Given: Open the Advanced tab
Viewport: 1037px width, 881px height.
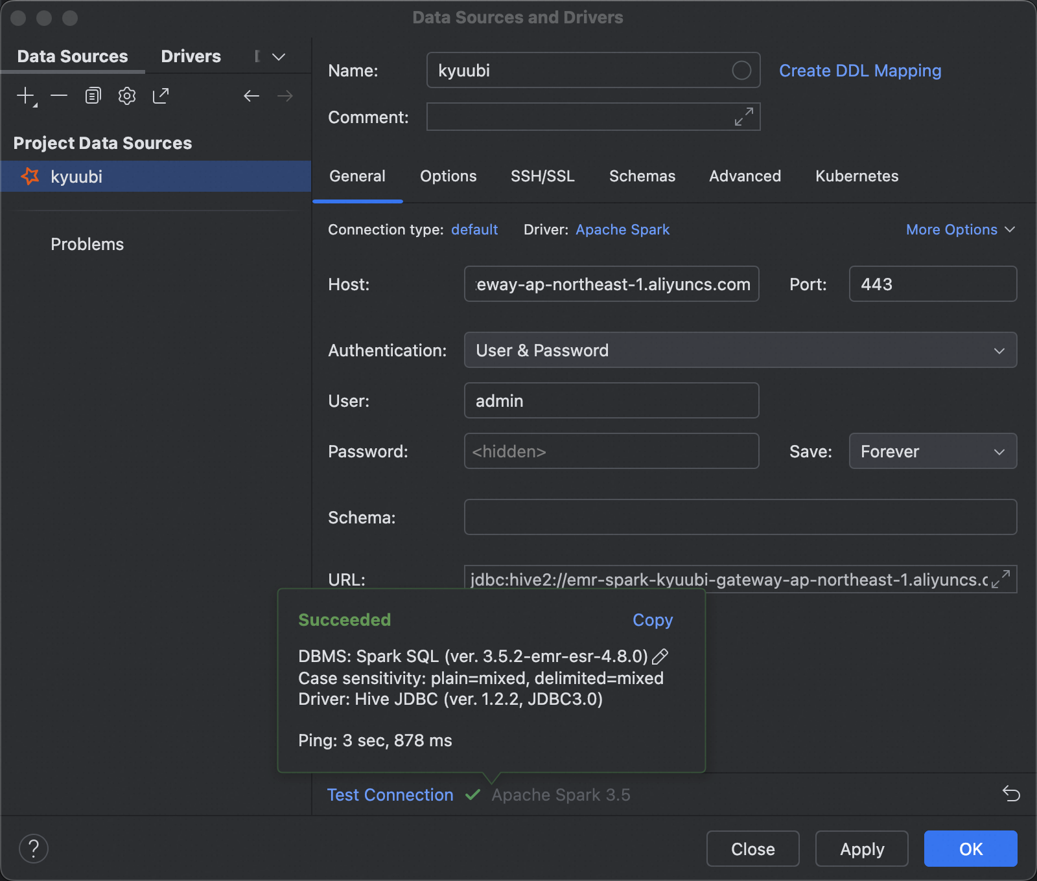Looking at the screenshot, I should [x=745, y=176].
